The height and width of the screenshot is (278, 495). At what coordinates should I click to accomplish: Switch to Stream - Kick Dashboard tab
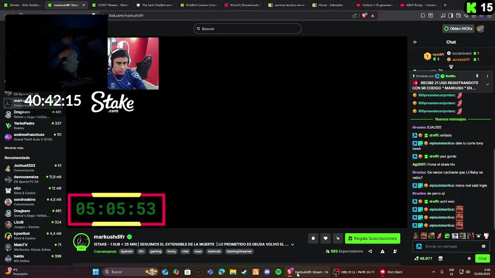click(x=22, y=5)
